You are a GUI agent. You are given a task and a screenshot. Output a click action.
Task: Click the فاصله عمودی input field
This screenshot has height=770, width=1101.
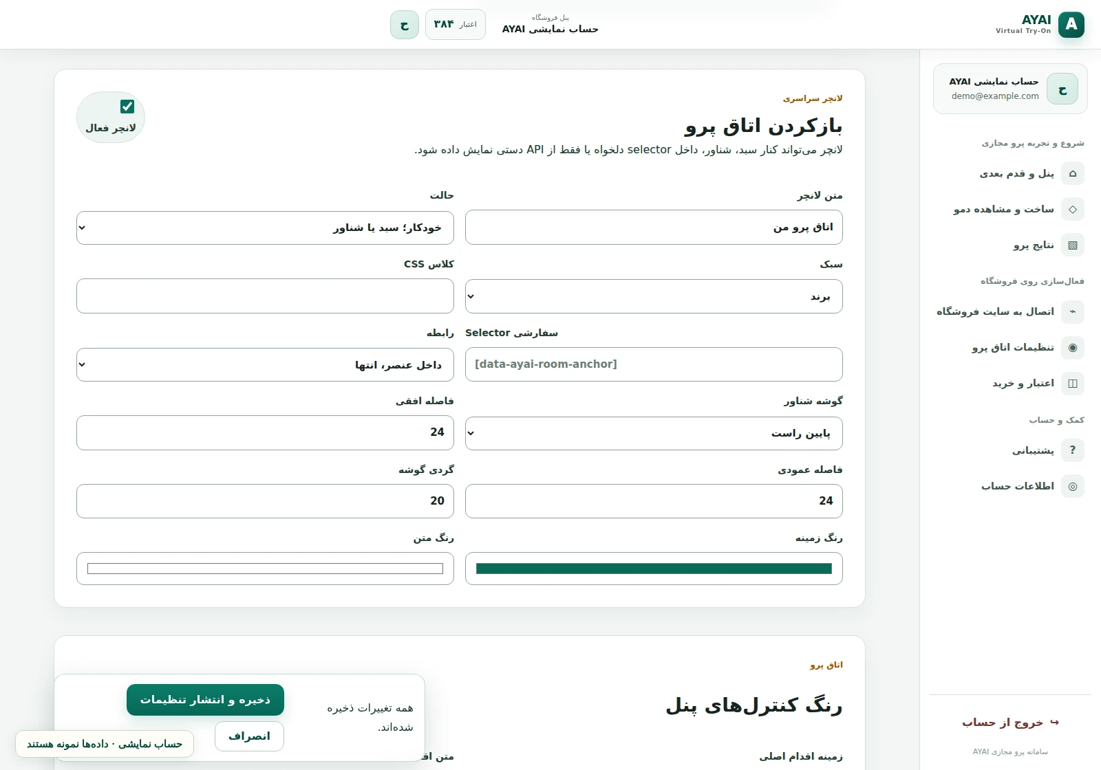pos(654,501)
